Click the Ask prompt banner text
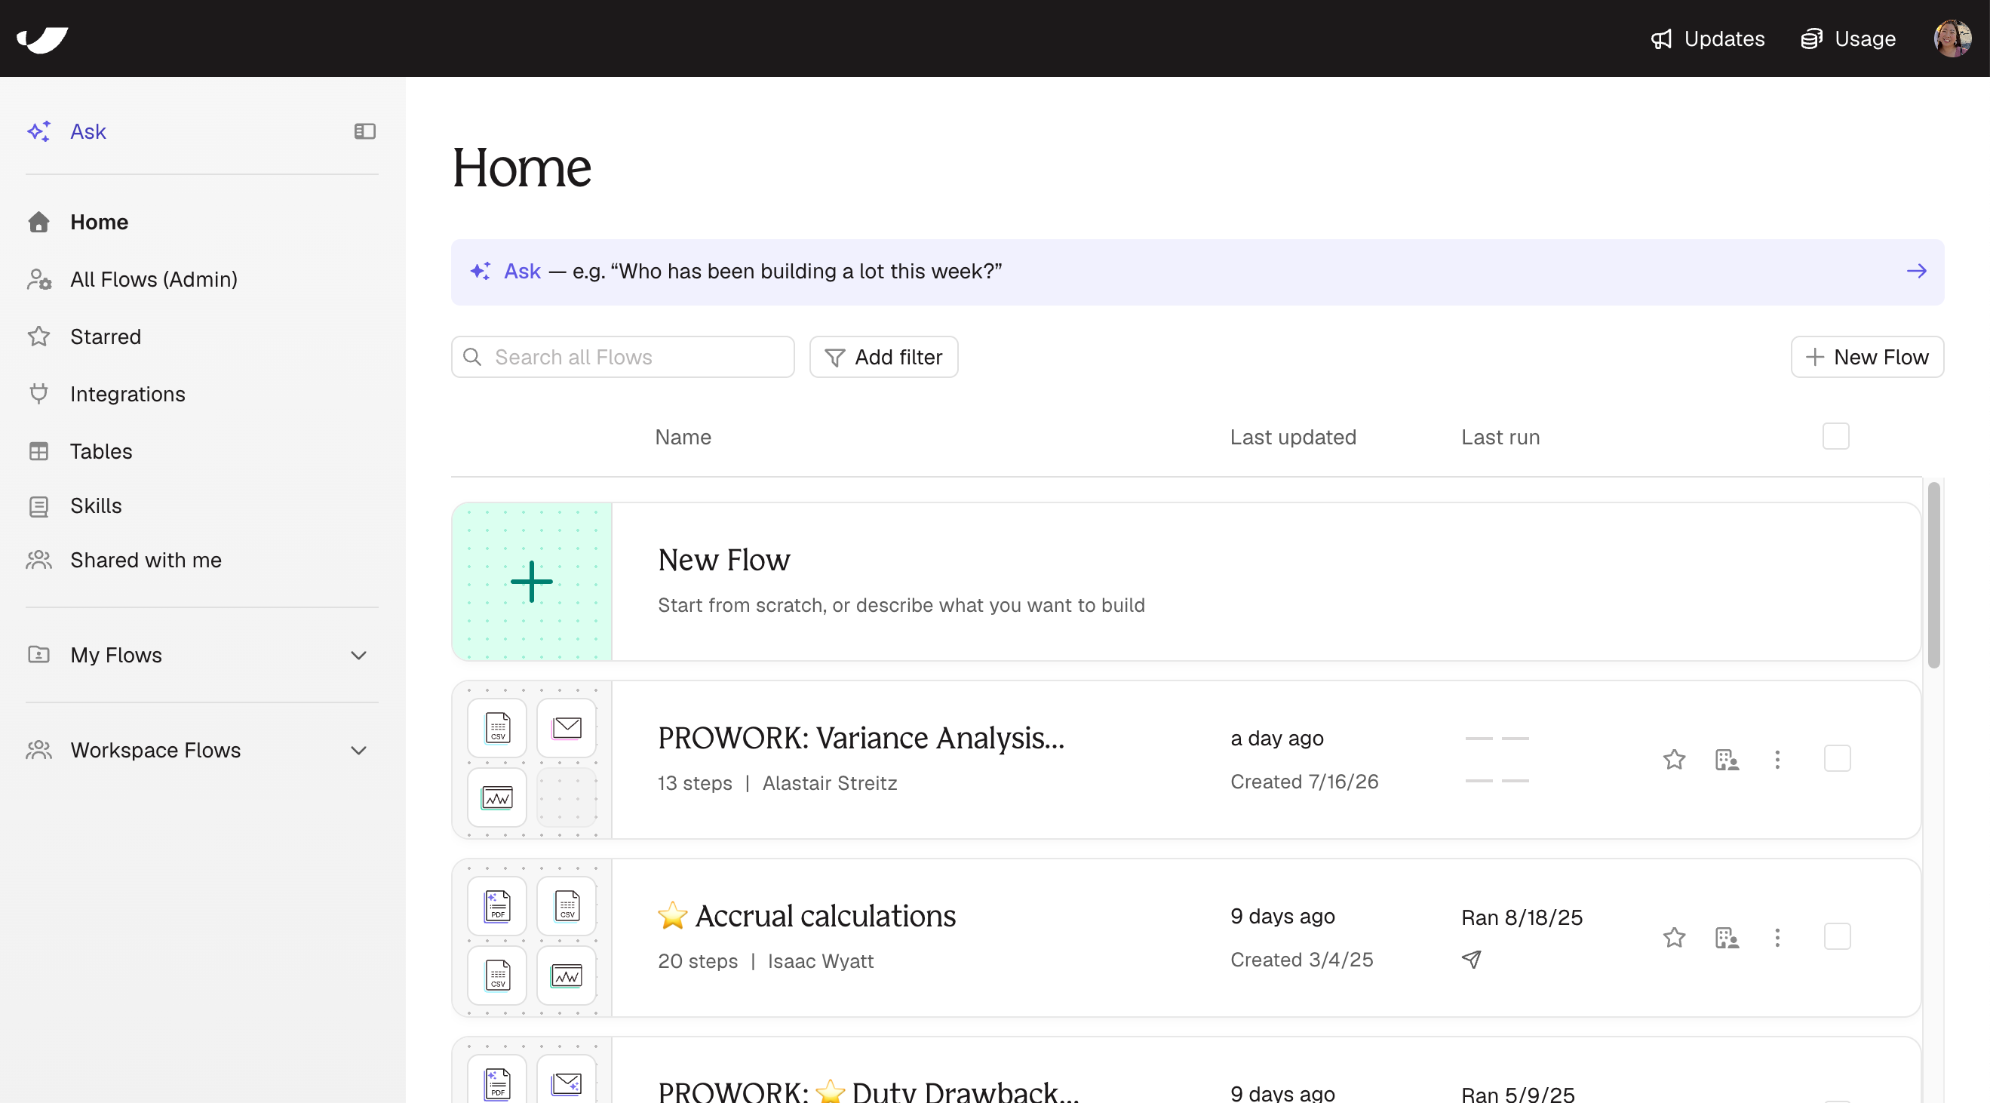The height and width of the screenshot is (1103, 1990). (753, 271)
